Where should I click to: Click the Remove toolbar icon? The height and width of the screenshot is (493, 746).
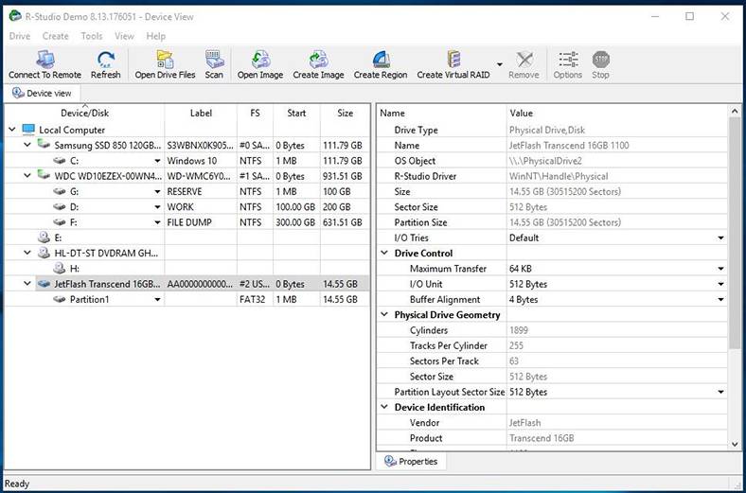[x=524, y=60]
